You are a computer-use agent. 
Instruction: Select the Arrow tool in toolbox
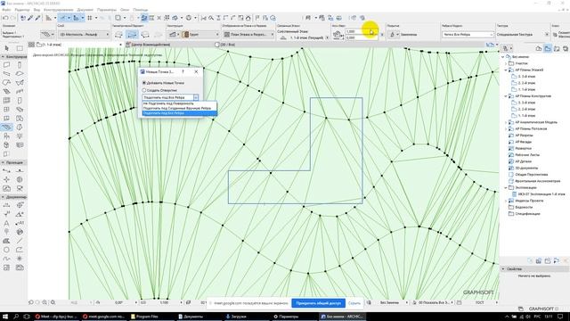coord(6,48)
